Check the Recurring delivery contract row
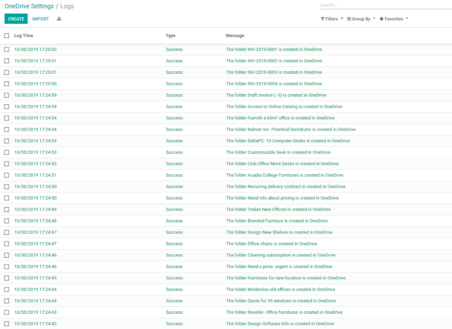This screenshot has height=329, width=452. point(7,187)
